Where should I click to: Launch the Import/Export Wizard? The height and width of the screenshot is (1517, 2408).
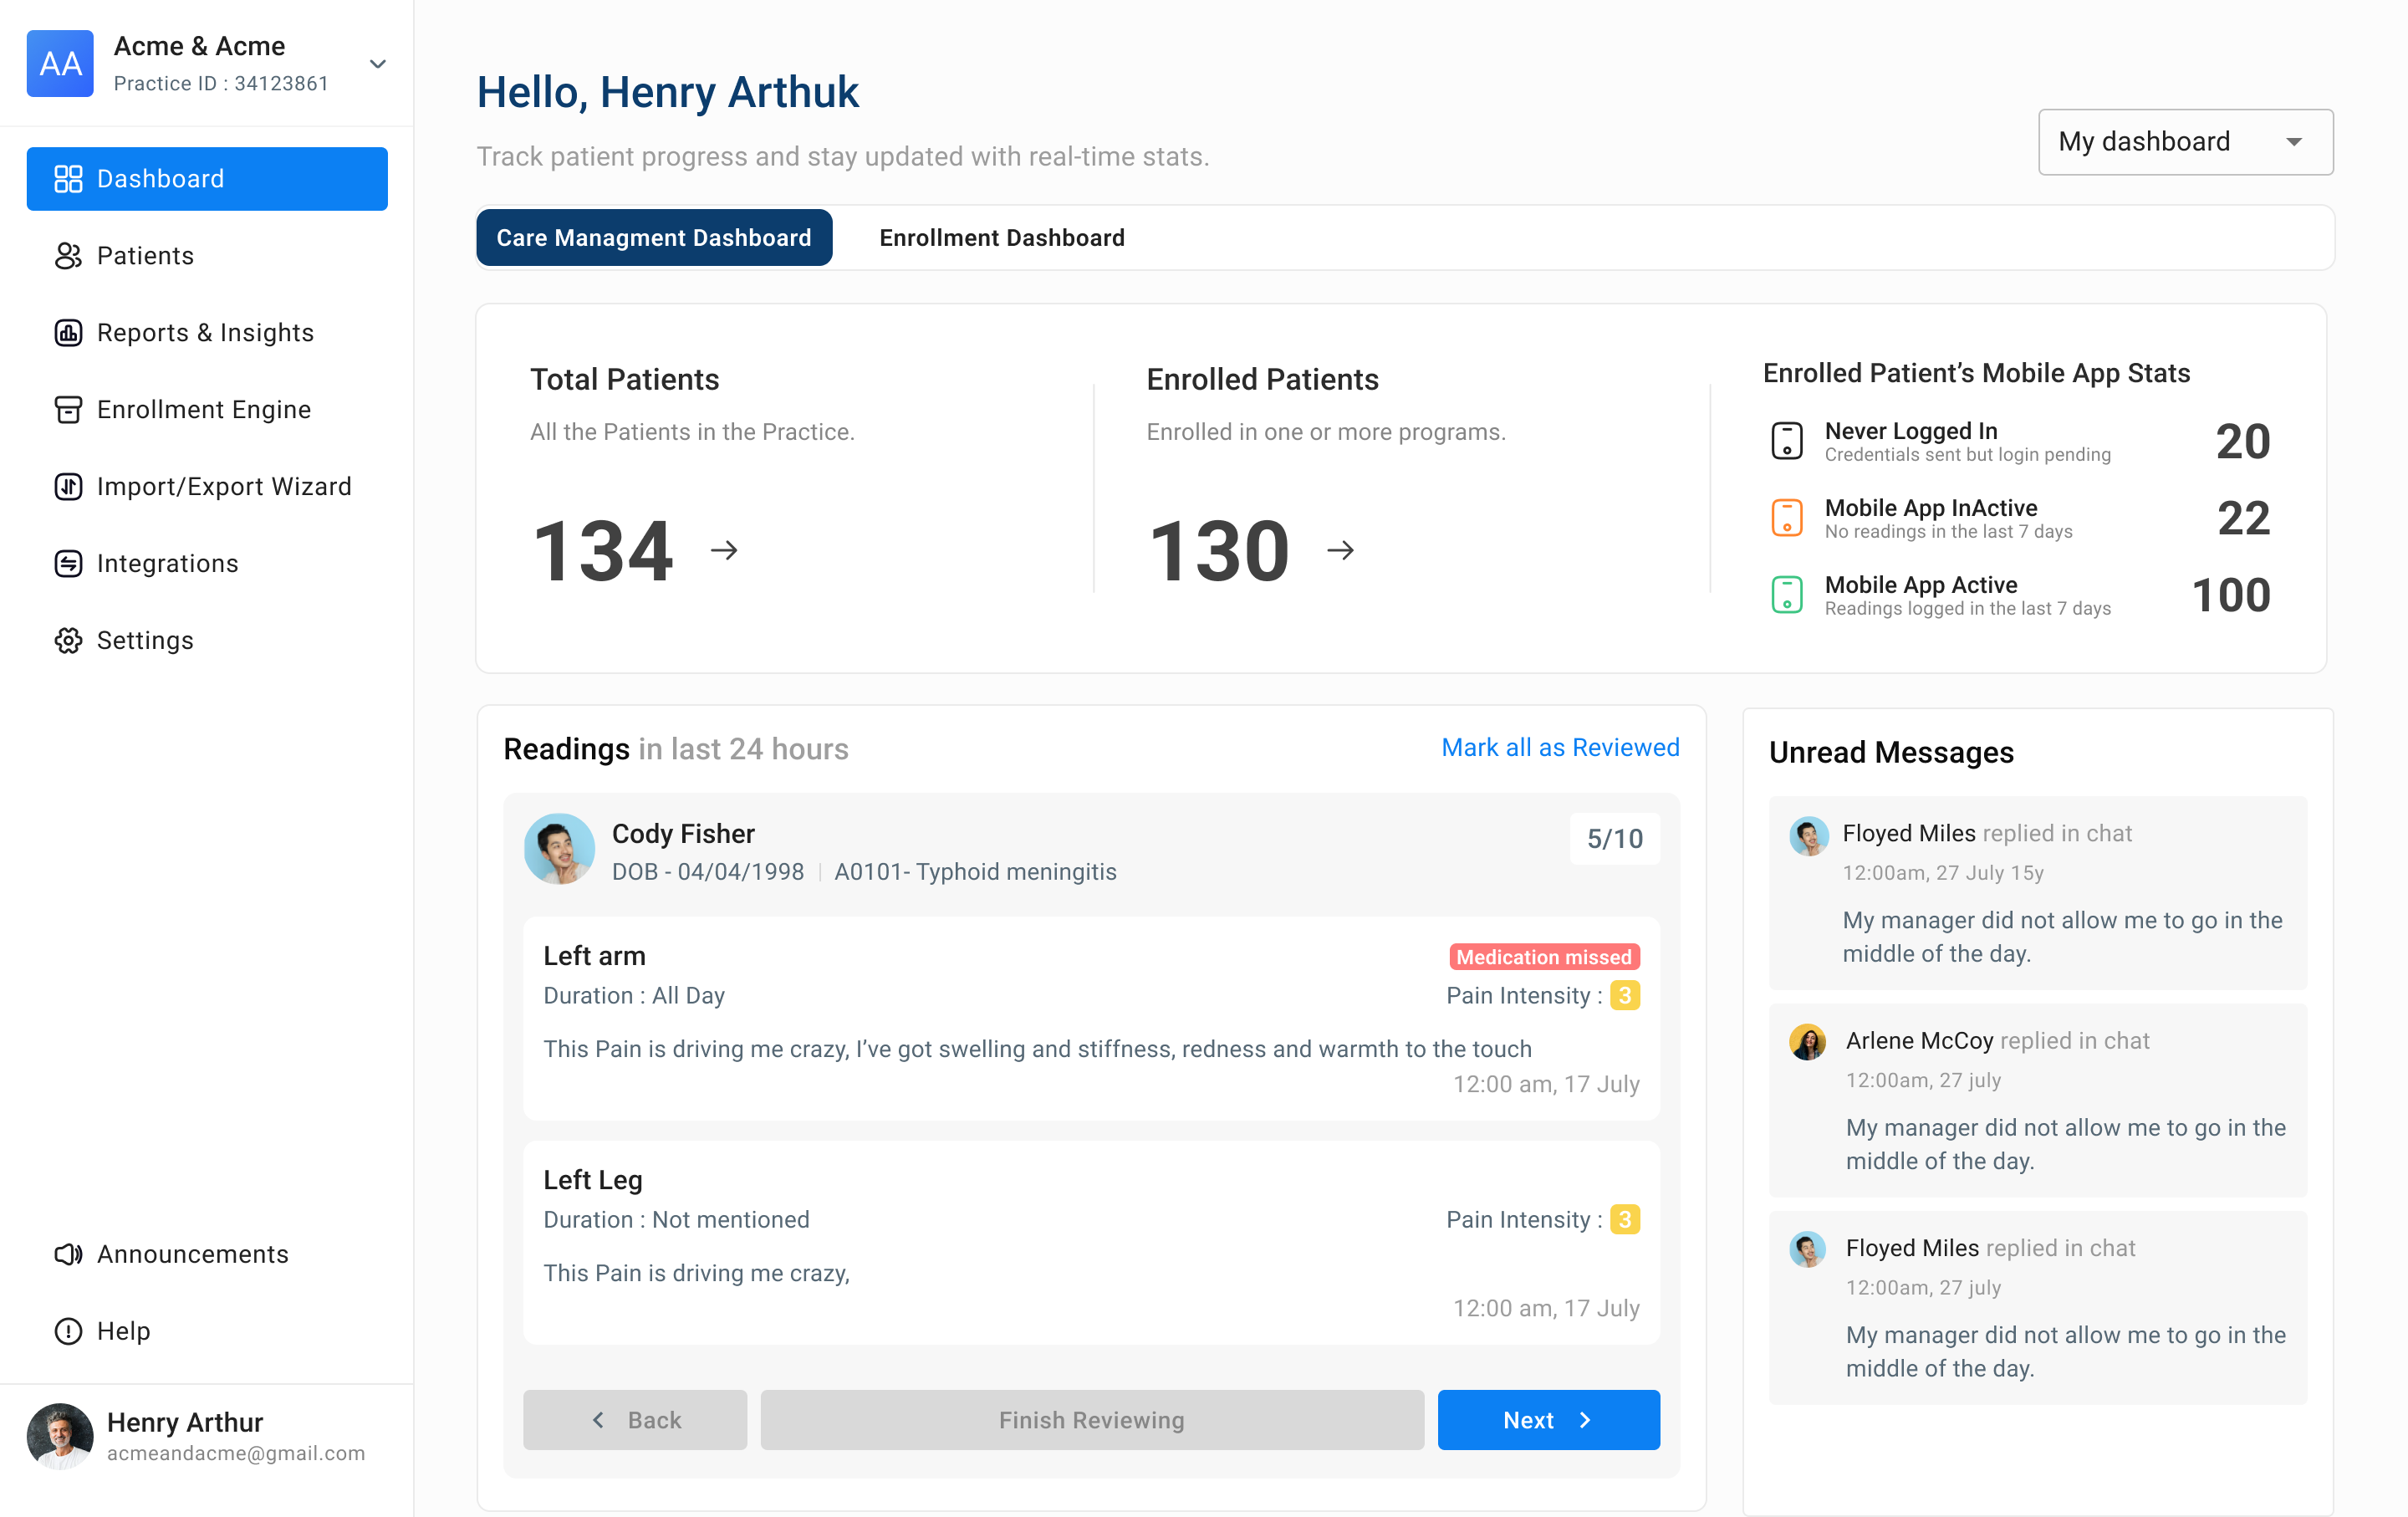[223, 486]
